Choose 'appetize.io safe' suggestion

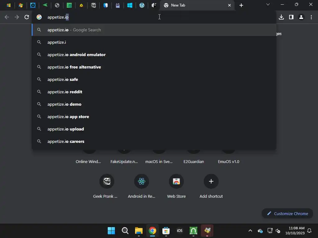pos(154,79)
